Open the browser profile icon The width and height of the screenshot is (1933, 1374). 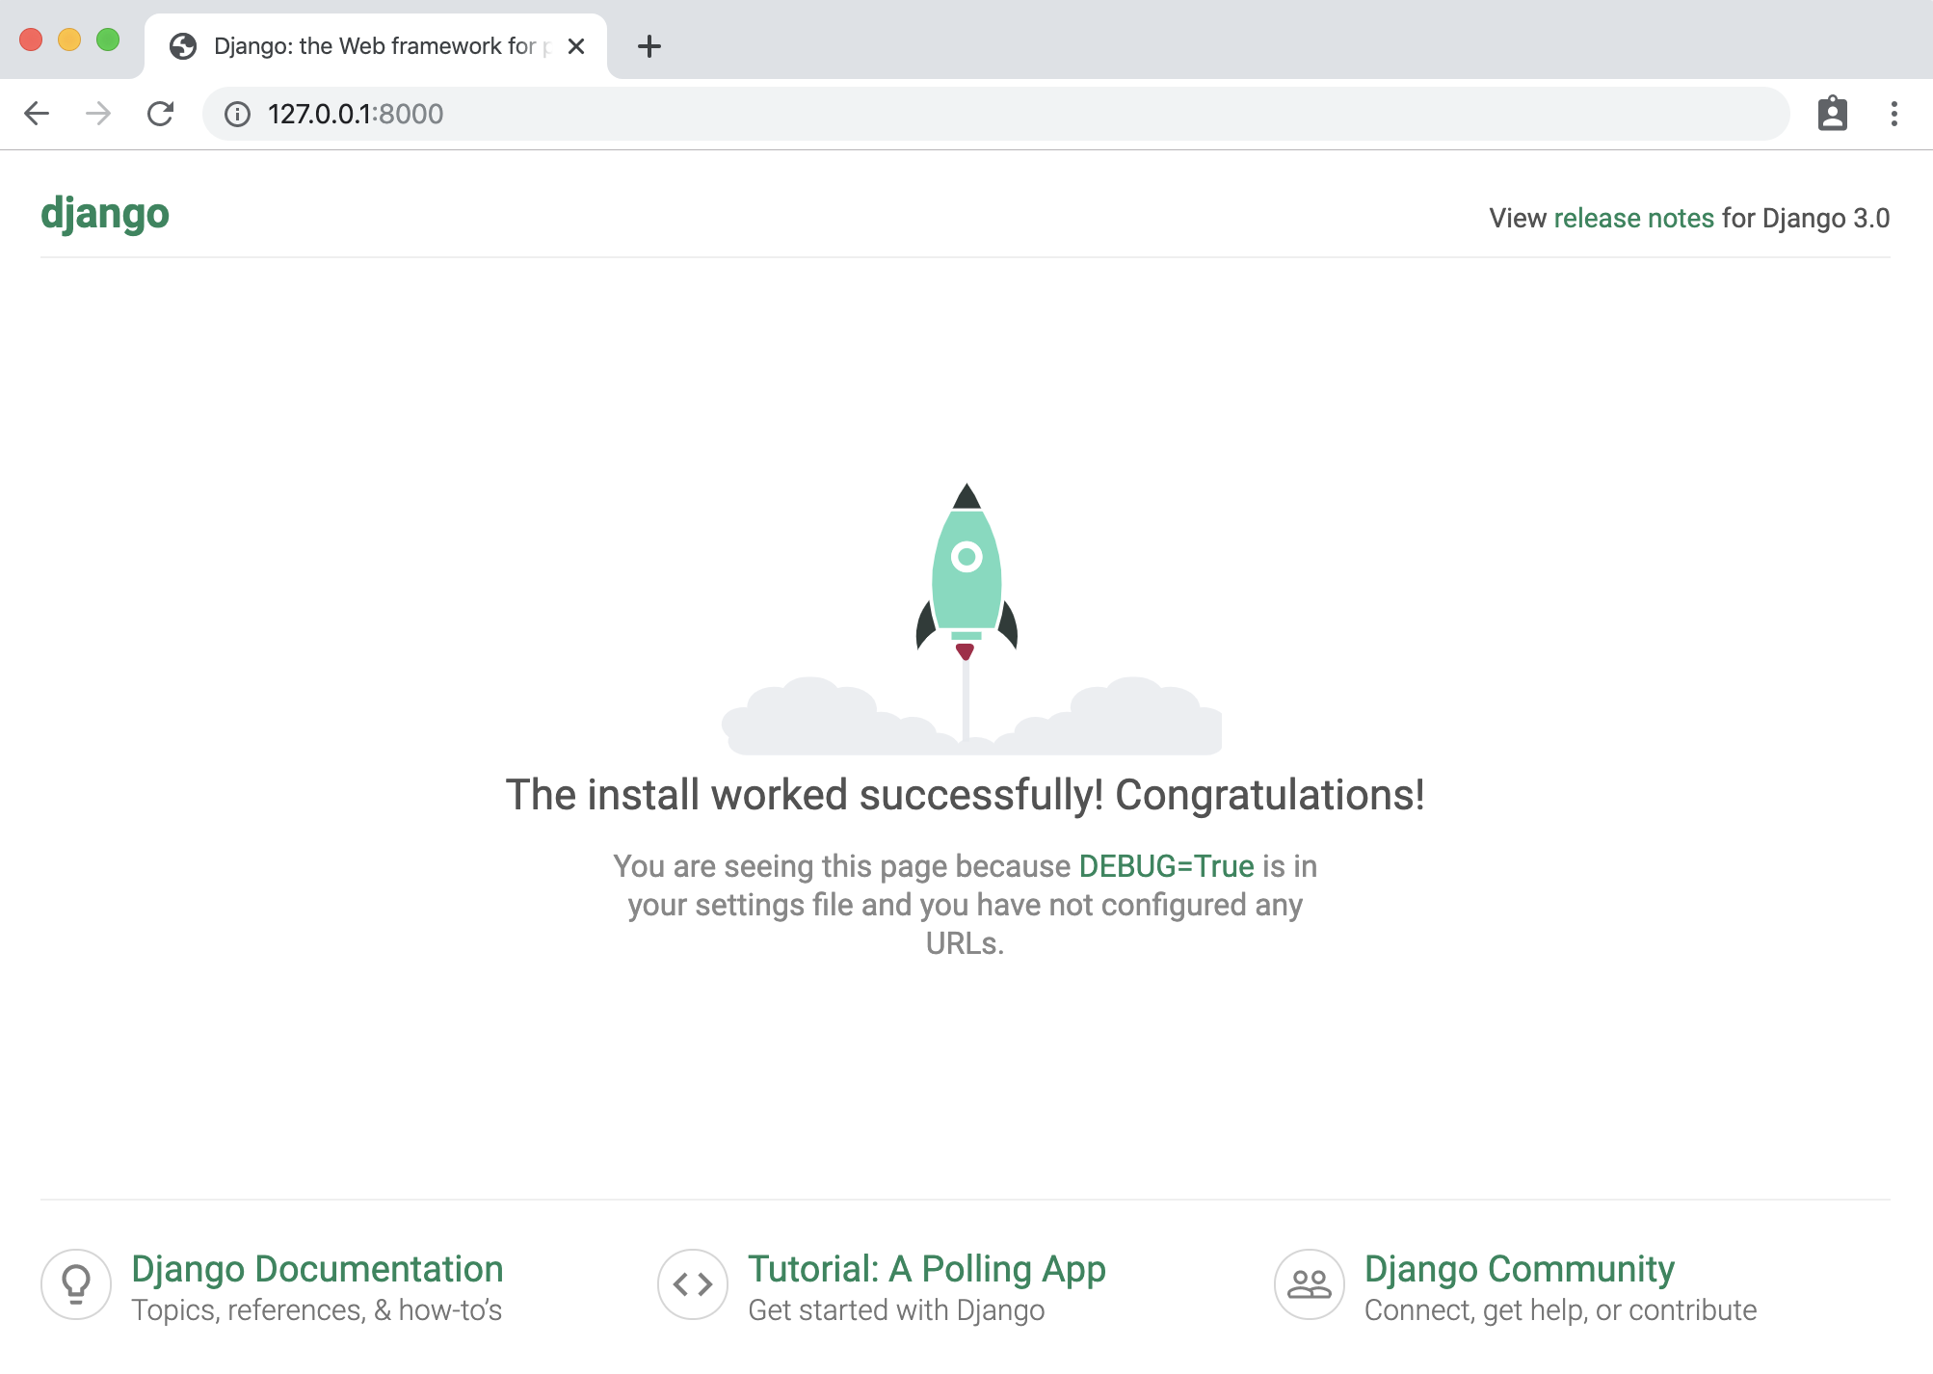point(1832,114)
